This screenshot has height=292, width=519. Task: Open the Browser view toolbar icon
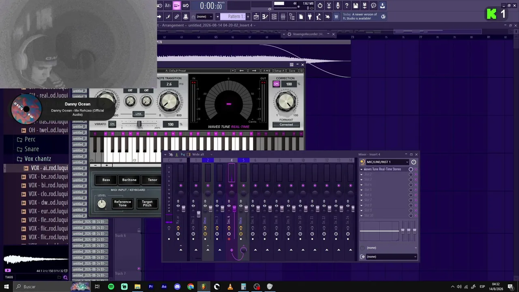point(292,17)
